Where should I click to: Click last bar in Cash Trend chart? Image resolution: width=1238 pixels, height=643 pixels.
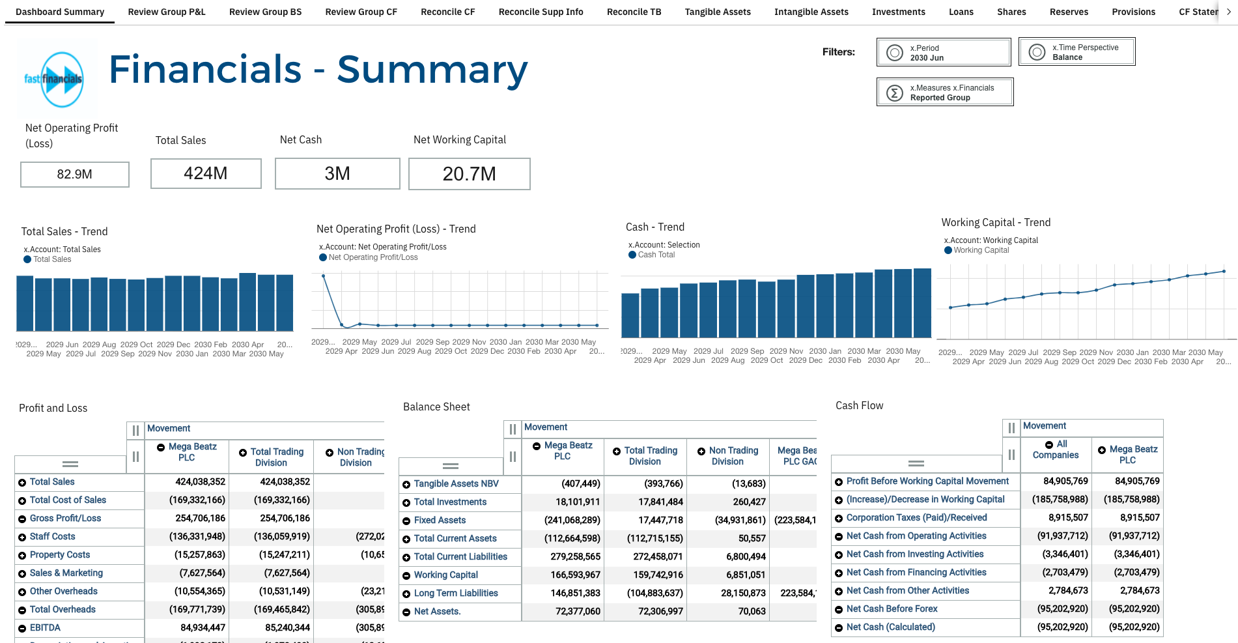click(x=922, y=303)
